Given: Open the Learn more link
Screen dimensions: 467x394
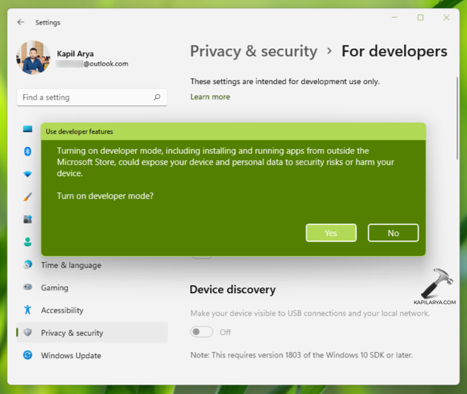Looking at the screenshot, I should click(x=210, y=97).
